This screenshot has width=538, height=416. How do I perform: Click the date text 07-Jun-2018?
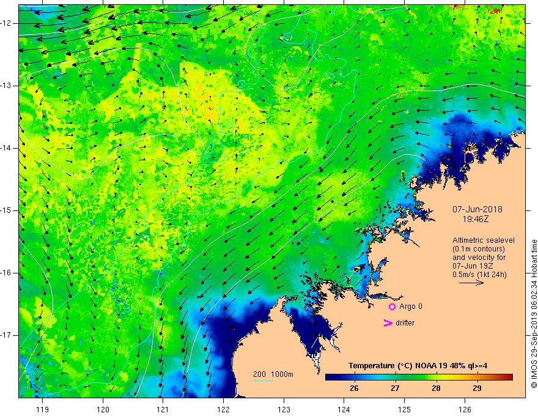pyautogui.click(x=477, y=209)
